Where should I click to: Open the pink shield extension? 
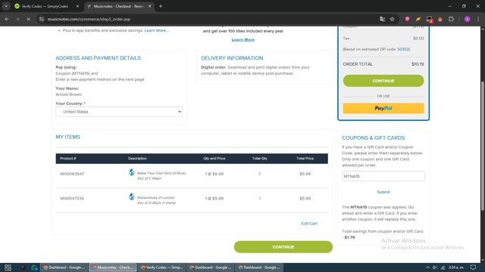[x=408, y=19]
